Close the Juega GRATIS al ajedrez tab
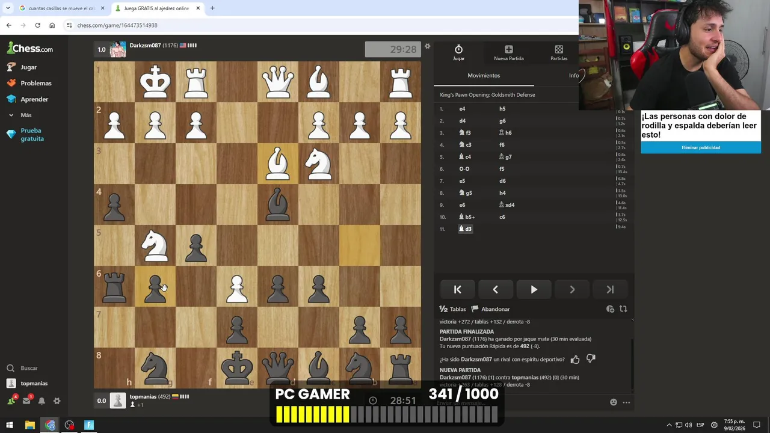The height and width of the screenshot is (433, 770). click(198, 8)
